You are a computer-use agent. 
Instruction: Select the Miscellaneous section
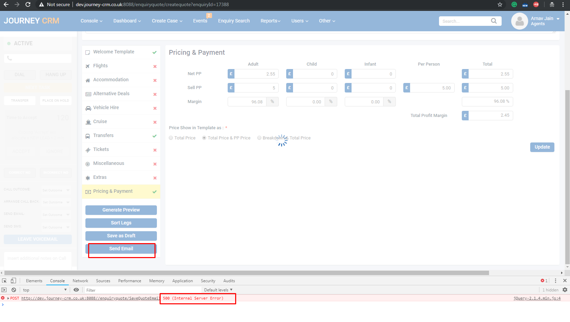pyautogui.click(x=121, y=164)
